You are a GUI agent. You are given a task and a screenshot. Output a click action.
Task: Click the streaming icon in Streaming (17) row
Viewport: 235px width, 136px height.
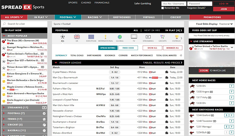click(x=44, y=107)
